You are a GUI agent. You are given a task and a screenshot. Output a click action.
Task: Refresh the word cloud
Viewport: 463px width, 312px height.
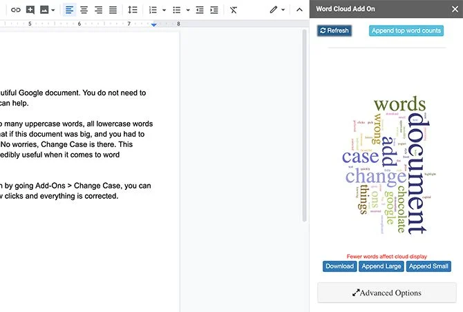pos(334,30)
